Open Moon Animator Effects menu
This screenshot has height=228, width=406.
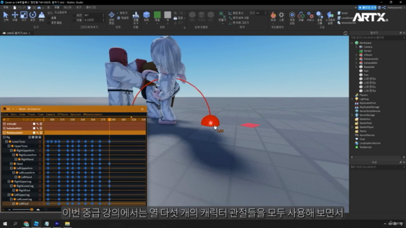tap(62, 114)
